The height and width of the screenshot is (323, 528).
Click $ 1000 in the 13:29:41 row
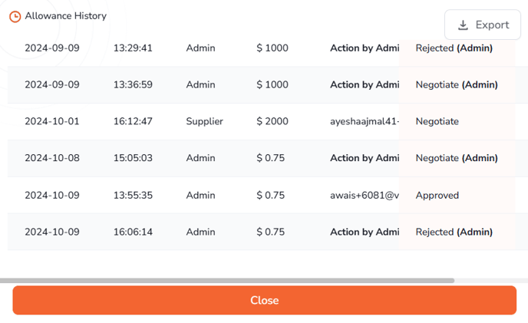coord(272,48)
